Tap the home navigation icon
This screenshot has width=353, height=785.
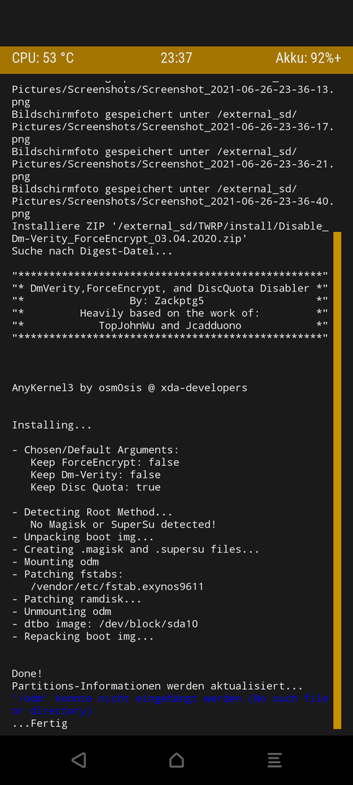[x=176, y=760]
